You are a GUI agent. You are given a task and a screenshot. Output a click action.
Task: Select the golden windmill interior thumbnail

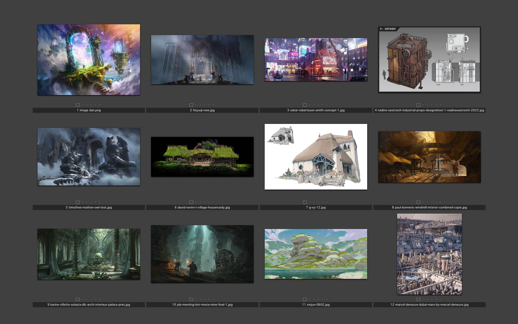(430, 157)
